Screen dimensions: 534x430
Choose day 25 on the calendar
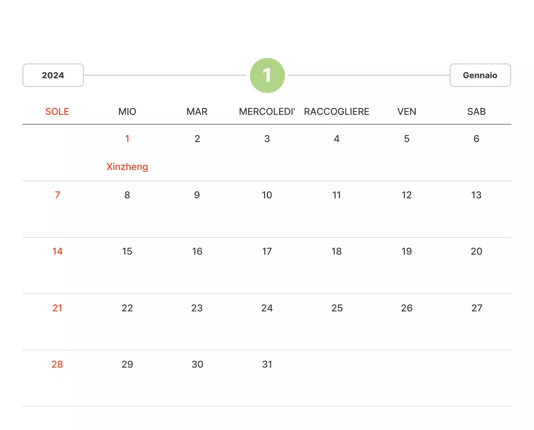pos(337,308)
